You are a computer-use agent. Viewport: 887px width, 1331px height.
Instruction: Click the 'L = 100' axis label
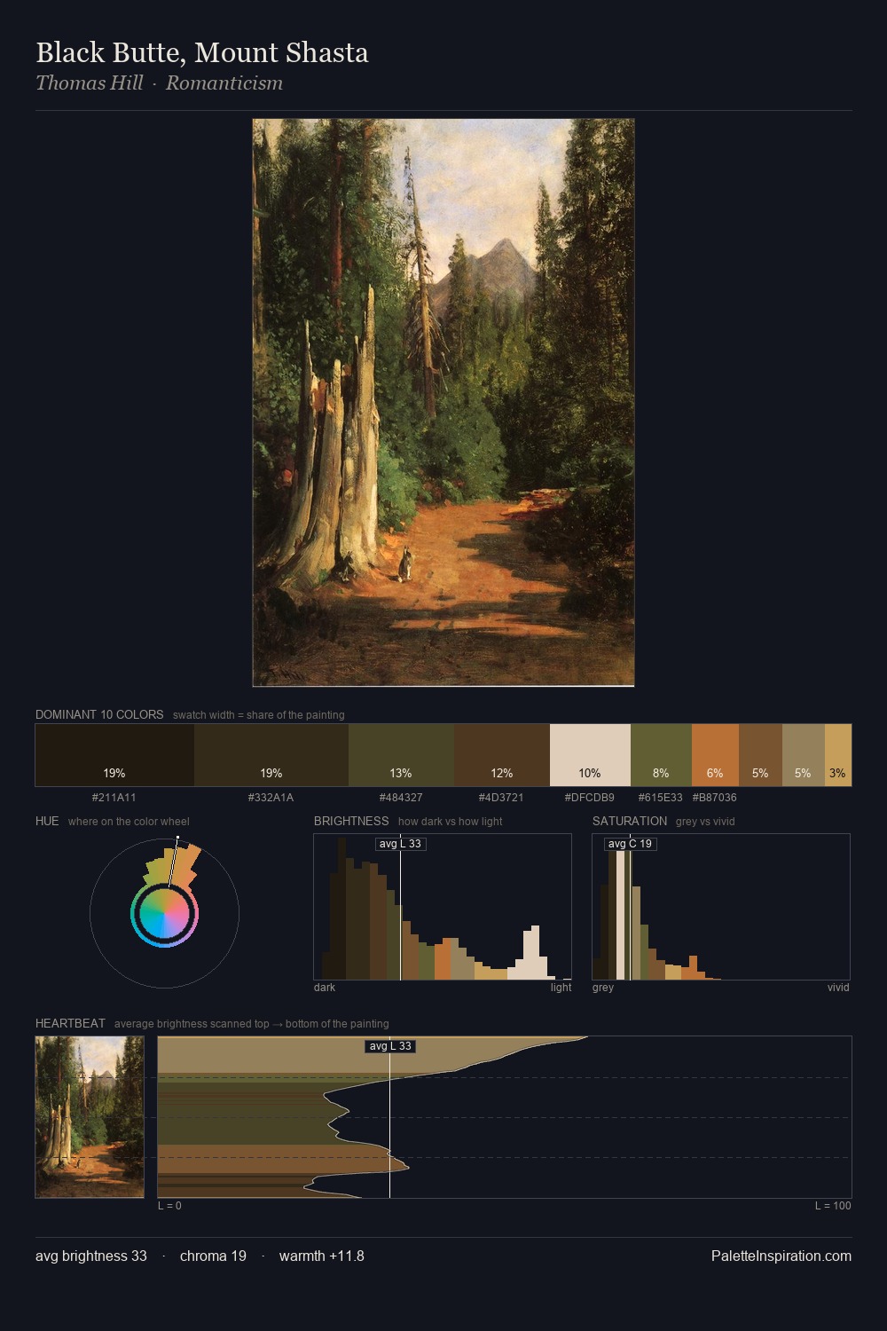833,1206
